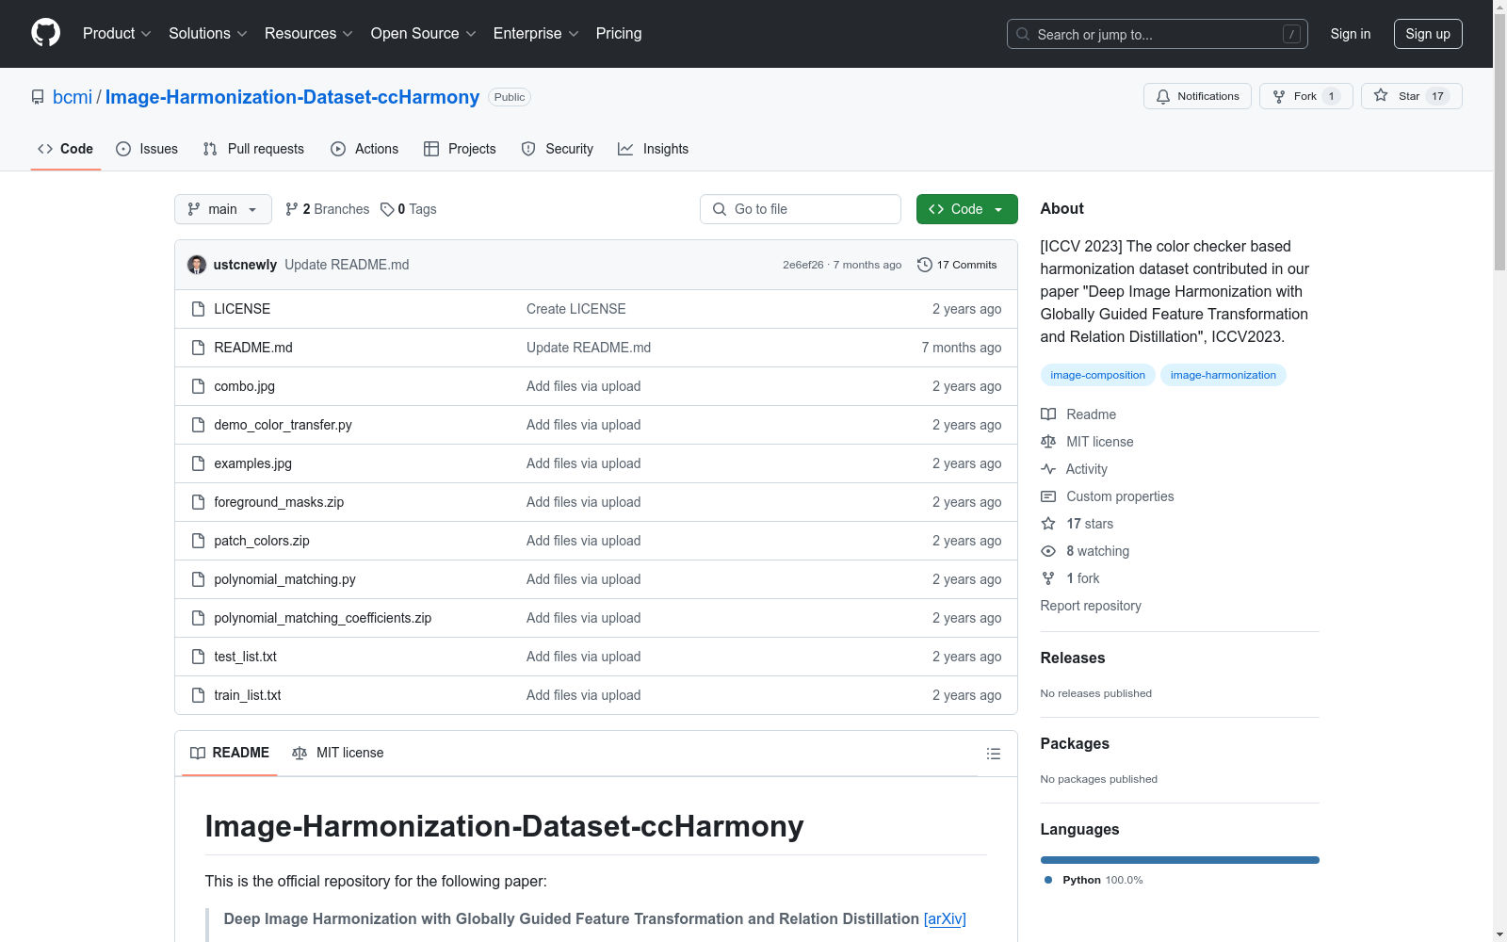
Task: Click the Readme book icon in About
Action: pyautogui.click(x=1048, y=414)
